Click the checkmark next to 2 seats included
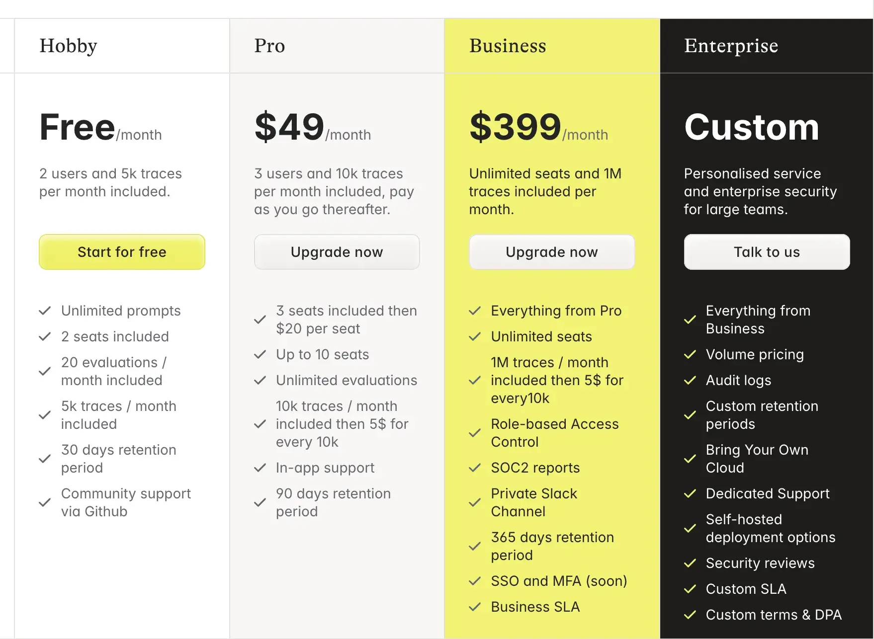The width and height of the screenshot is (874, 639). [45, 337]
